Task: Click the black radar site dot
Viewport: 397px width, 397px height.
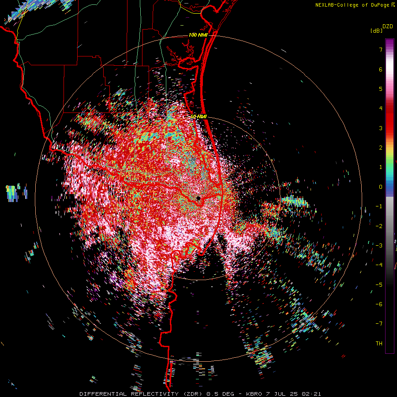Action: [198, 198]
